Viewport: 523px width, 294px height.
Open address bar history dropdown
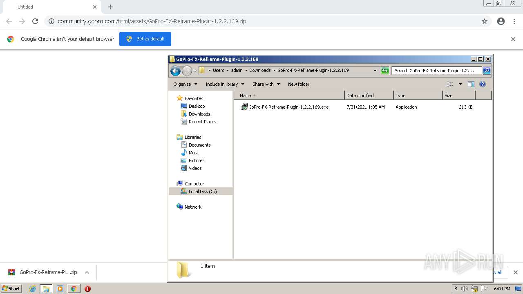pos(375,71)
